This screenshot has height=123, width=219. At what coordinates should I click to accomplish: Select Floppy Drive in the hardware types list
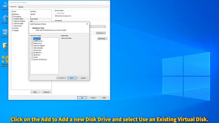click(x=37, y=43)
